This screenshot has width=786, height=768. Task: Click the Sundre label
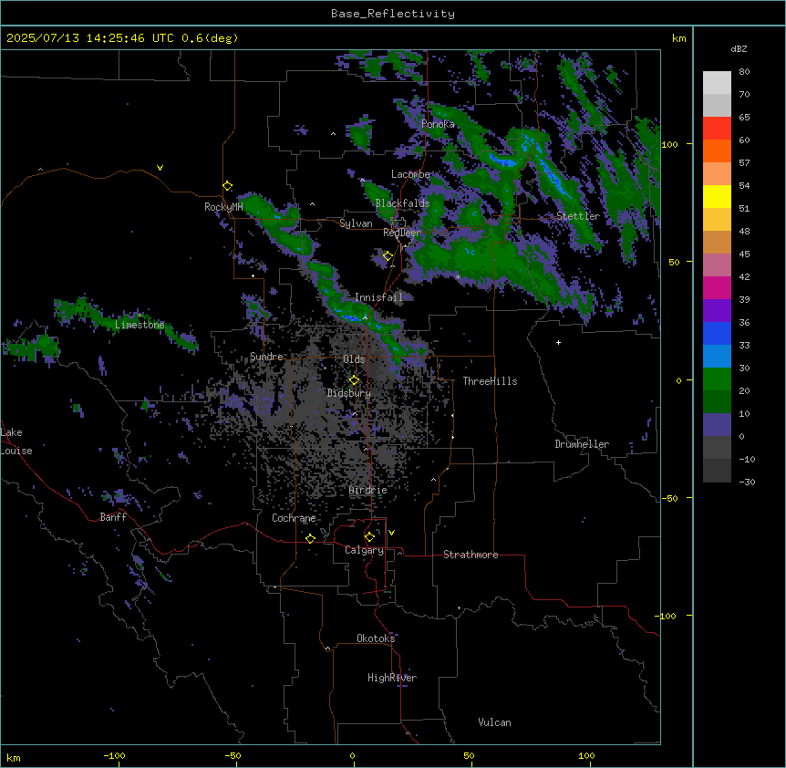click(x=266, y=357)
